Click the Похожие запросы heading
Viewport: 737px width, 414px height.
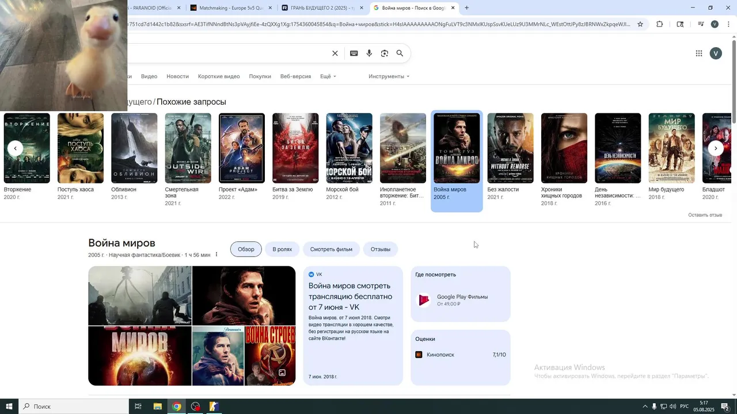coord(191,102)
